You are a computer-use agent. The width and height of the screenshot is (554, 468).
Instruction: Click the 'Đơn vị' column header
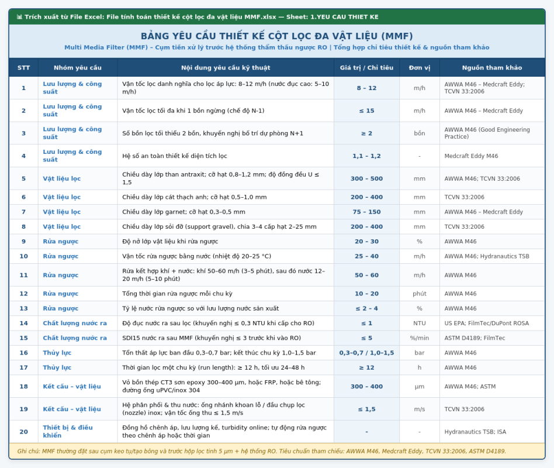(420, 67)
